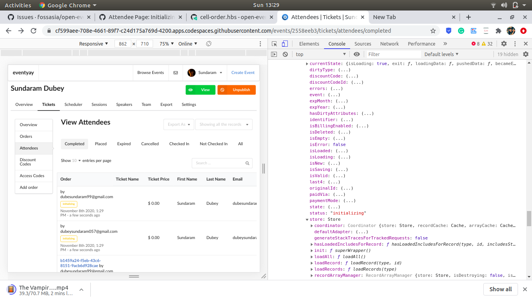532x299 pixels.
Task: Open DevTools settings gear icon
Action: [x=504, y=44]
